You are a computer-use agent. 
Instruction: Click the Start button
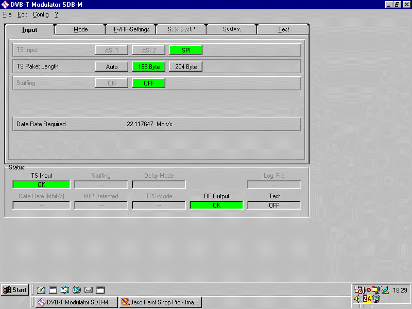(14, 290)
